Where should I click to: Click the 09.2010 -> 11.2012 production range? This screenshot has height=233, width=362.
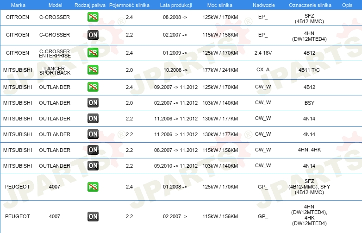(x=176, y=166)
